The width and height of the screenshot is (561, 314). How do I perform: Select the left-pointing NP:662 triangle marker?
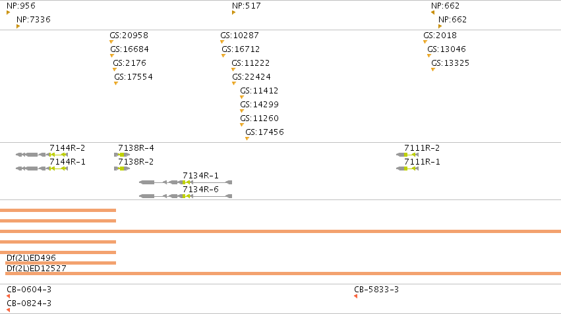432,13
